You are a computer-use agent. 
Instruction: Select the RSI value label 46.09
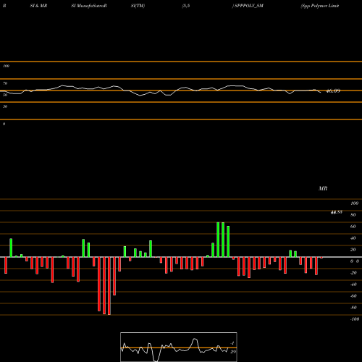click(333, 91)
